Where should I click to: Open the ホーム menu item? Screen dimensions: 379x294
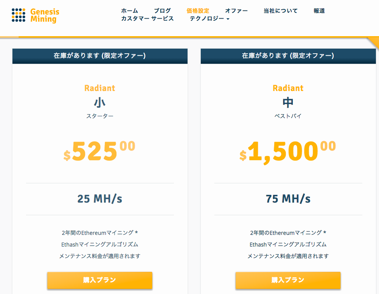(130, 10)
